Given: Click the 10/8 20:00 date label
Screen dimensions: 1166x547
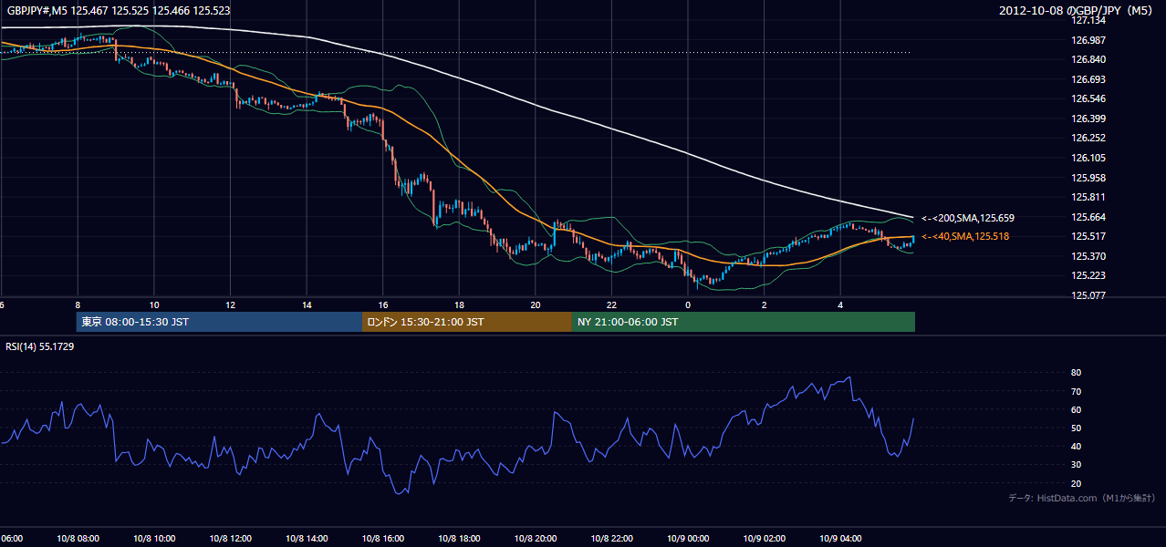Looking at the screenshot, I should tap(536, 538).
